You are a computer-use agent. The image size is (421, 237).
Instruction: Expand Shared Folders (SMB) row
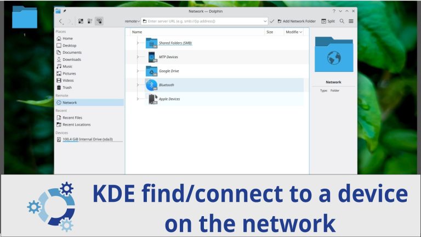tap(138, 43)
